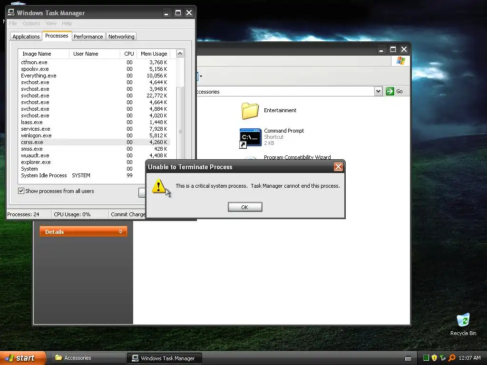Click the 12:07 AM system clock
487x365 pixels.
tap(469, 358)
